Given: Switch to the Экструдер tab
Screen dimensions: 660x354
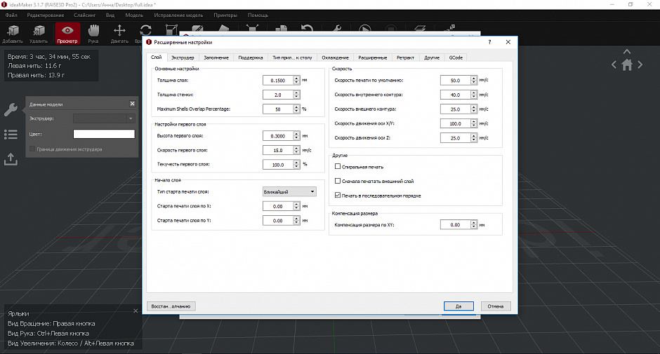Looking at the screenshot, I should click(x=183, y=57).
